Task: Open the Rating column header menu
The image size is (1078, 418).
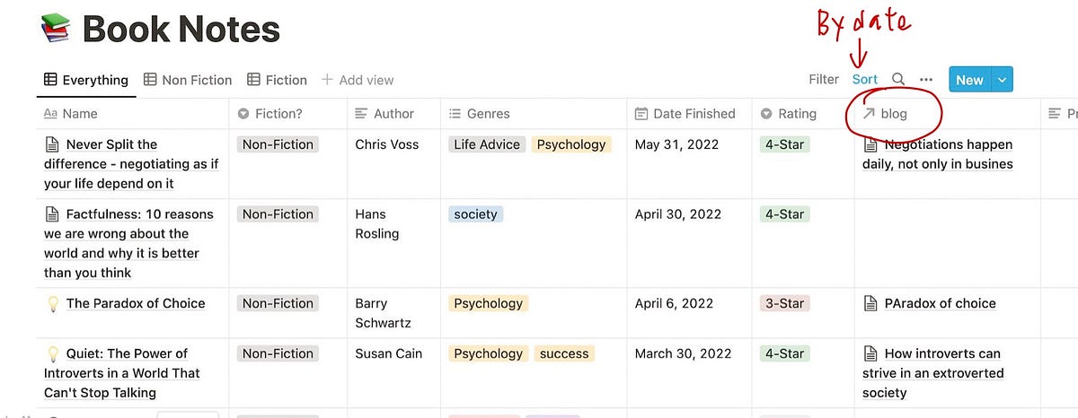Action: click(x=789, y=114)
